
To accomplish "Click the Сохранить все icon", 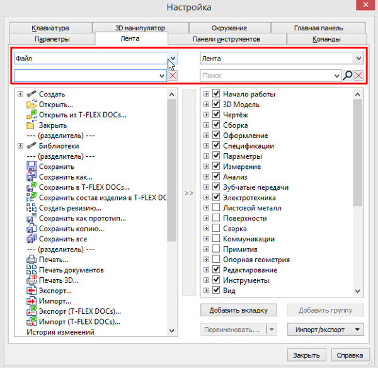I will click(x=31, y=239).
